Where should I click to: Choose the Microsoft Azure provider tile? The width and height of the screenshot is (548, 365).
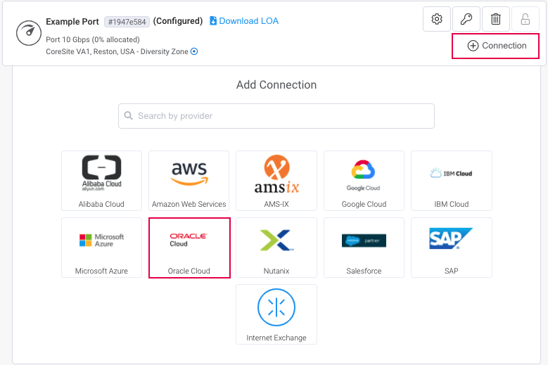[102, 248]
